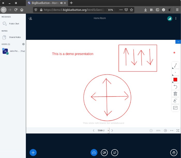This screenshot has height=158, width=181.
Task: Click Home Room title
Action: pyautogui.click(x=100, y=18)
